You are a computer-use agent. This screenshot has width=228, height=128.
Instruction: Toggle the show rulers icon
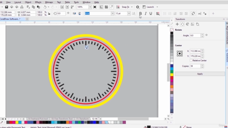tap(101, 7)
